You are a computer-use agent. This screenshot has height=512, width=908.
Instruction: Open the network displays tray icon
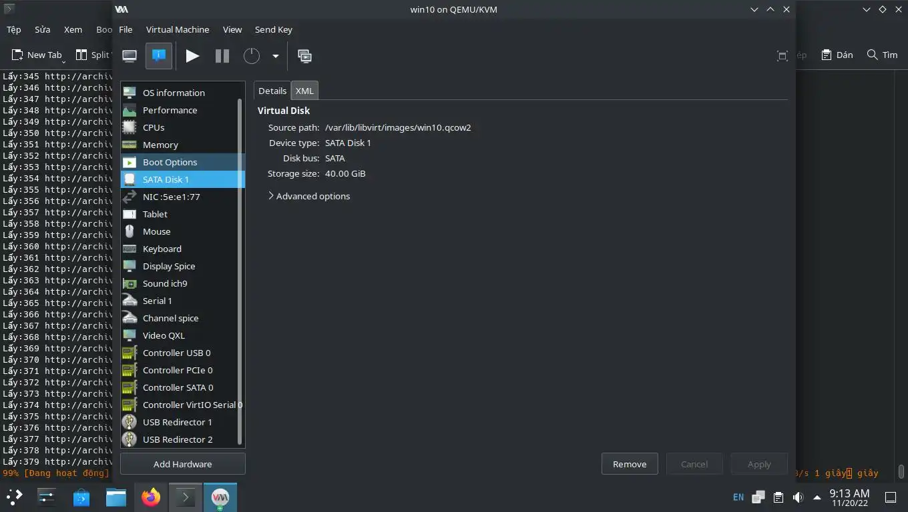point(758,497)
